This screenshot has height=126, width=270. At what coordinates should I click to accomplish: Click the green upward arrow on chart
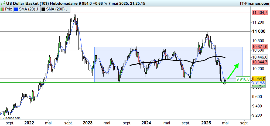click(233, 71)
